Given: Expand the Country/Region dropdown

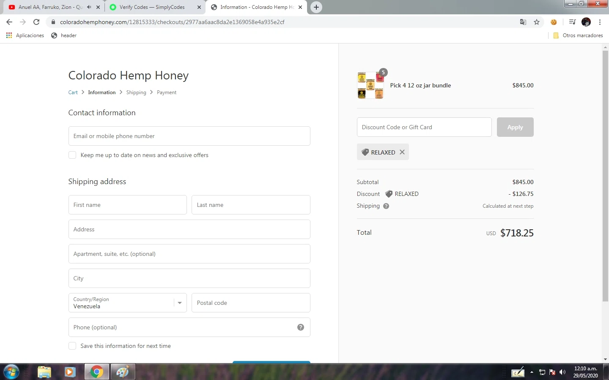Looking at the screenshot, I should click(x=127, y=303).
